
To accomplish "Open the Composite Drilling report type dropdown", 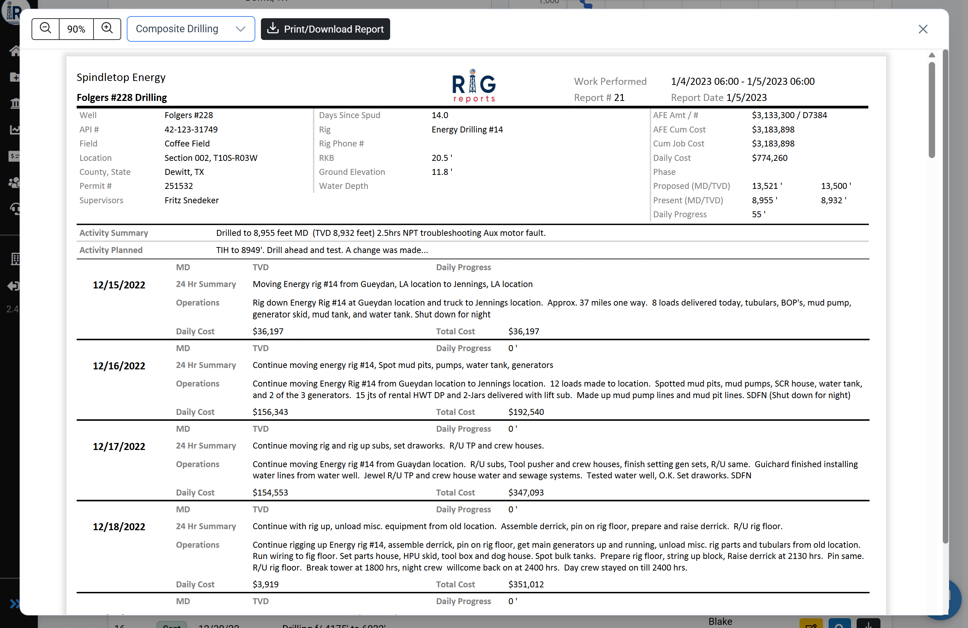I will [x=191, y=29].
